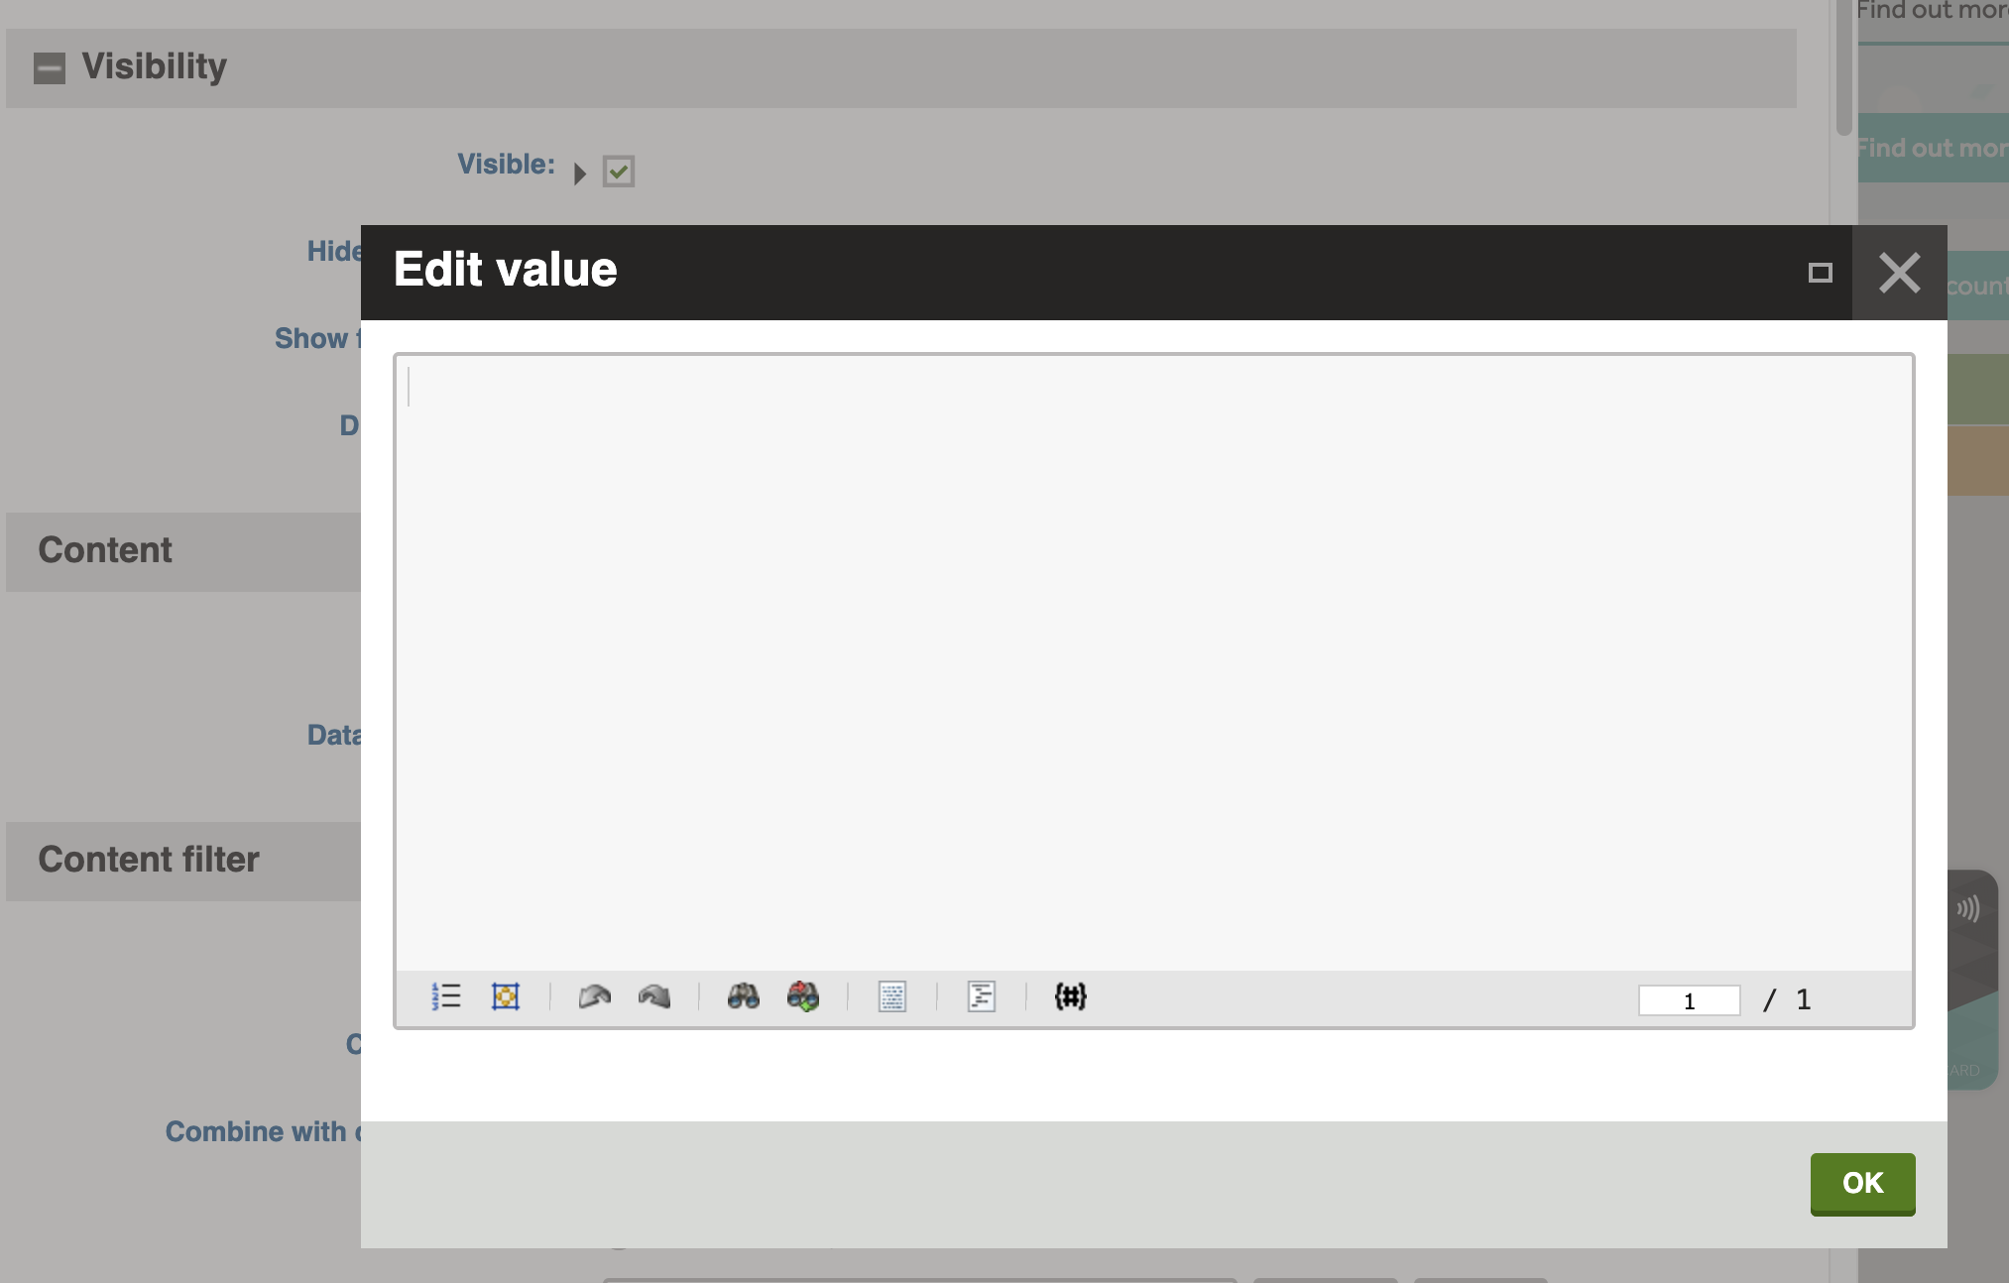Collapse the Visibility section
Image resolution: width=2009 pixels, height=1283 pixels.
pos(50,68)
